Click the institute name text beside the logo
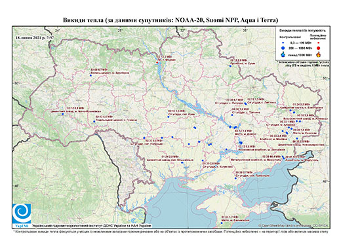Image resolution: width=341 pixels, height=241 pixels. tap(92, 226)
